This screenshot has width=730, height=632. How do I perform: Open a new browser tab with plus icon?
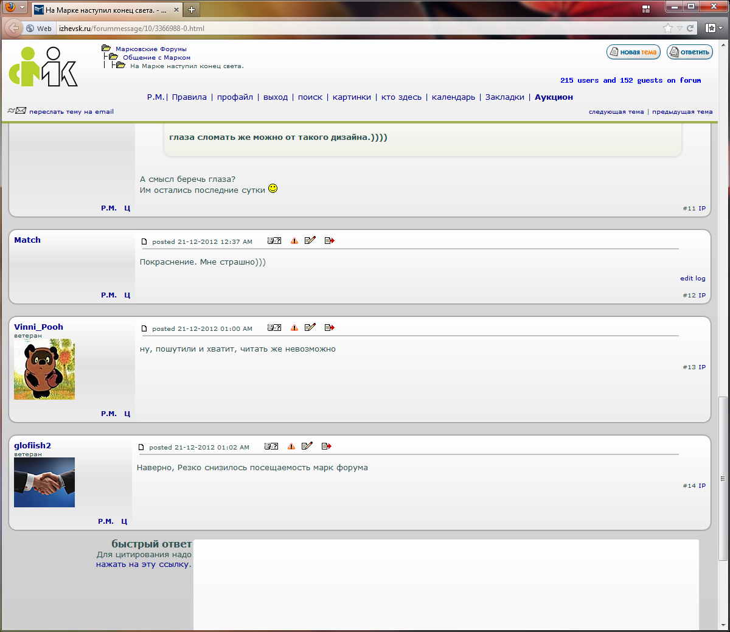click(x=191, y=10)
